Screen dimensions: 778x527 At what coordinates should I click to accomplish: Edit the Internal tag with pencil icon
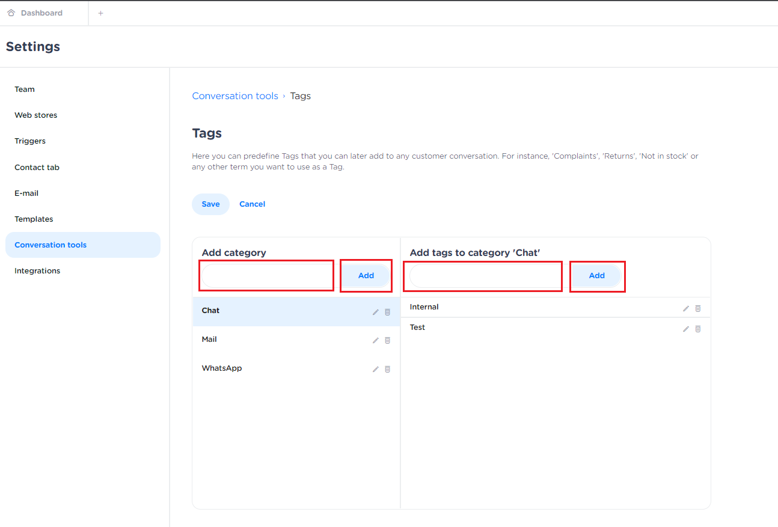click(x=686, y=308)
